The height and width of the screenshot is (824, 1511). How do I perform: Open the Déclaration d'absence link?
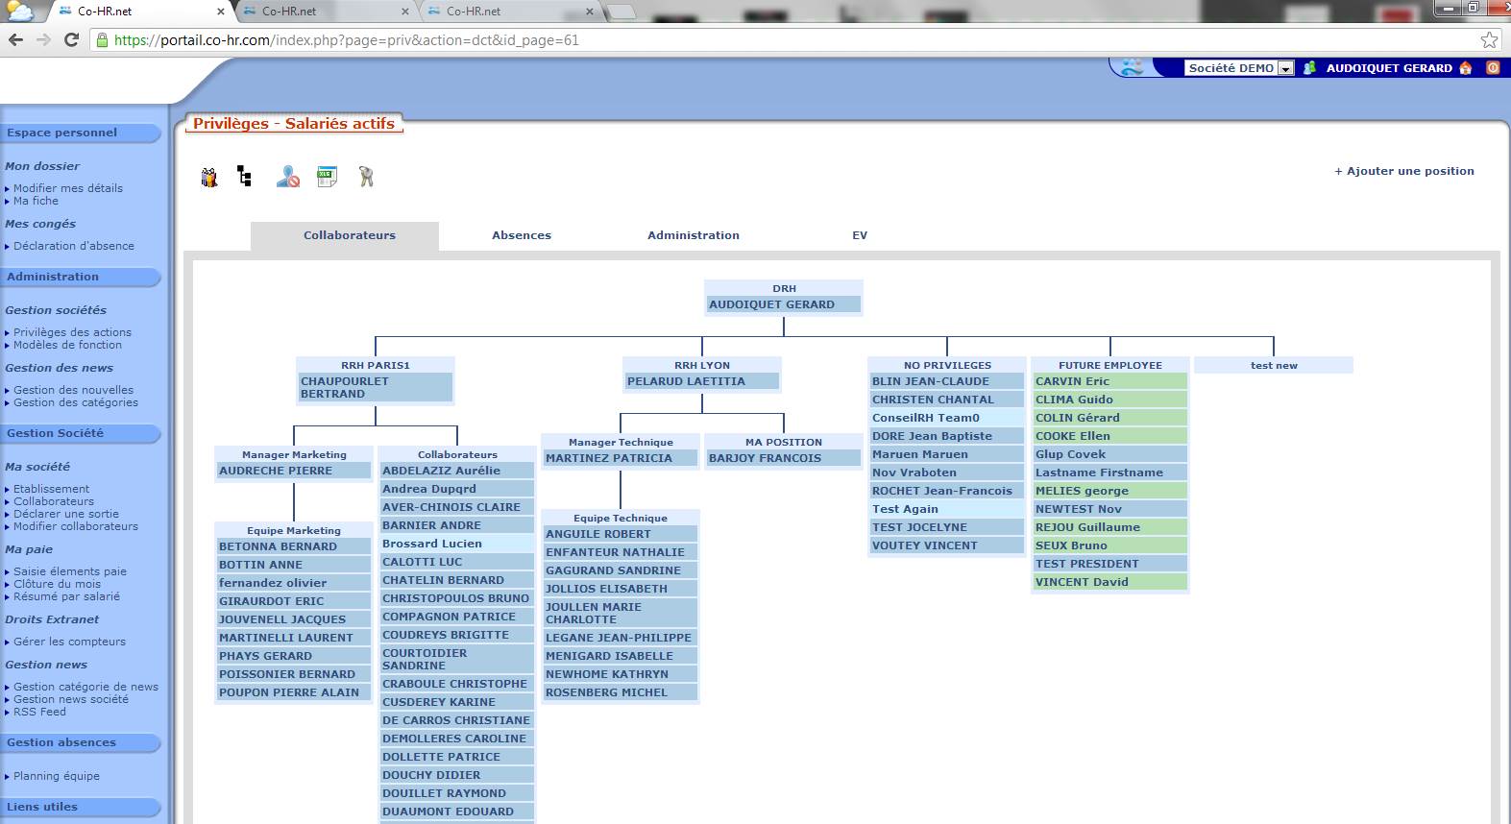point(74,246)
